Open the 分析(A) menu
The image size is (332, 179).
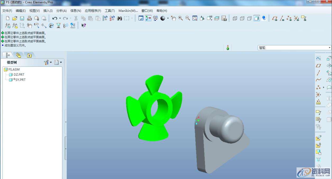(x=61, y=11)
